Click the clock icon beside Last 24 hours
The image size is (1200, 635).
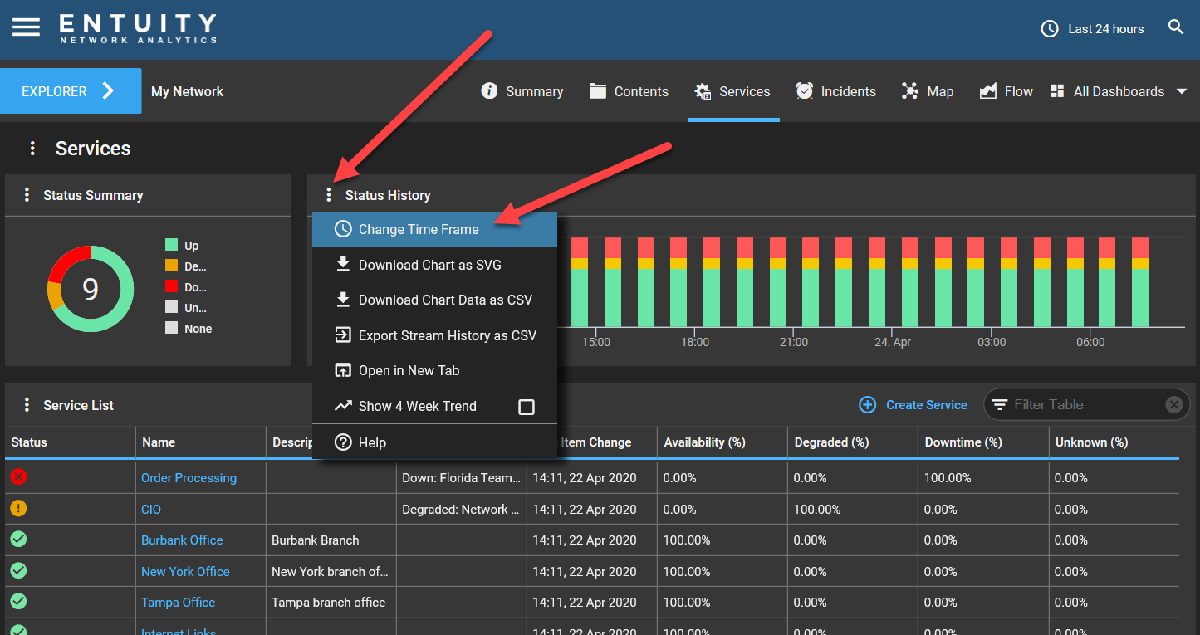[x=1048, y=28]
